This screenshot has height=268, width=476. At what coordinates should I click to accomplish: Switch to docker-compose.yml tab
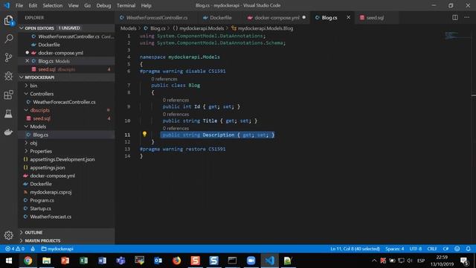click(276, 18)
